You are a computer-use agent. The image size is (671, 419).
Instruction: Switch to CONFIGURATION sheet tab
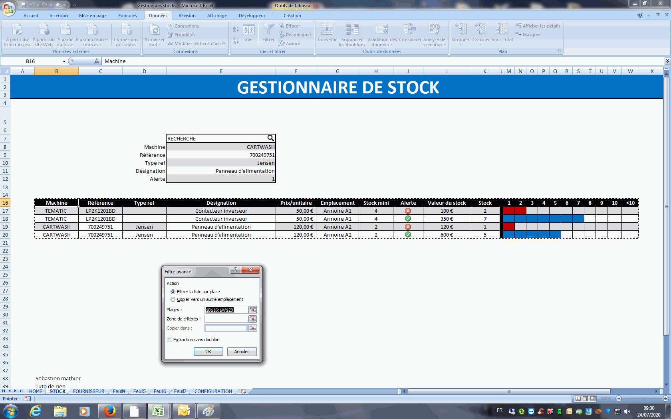[x=213, y=391]
